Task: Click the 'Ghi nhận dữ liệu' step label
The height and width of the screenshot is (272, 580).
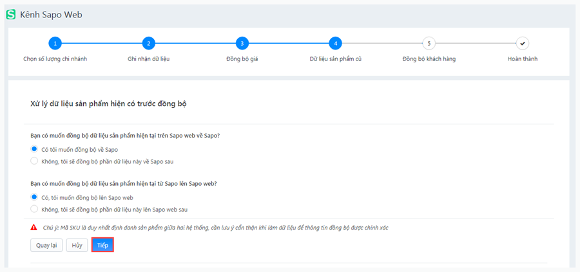Action: [x=149, y=59]
